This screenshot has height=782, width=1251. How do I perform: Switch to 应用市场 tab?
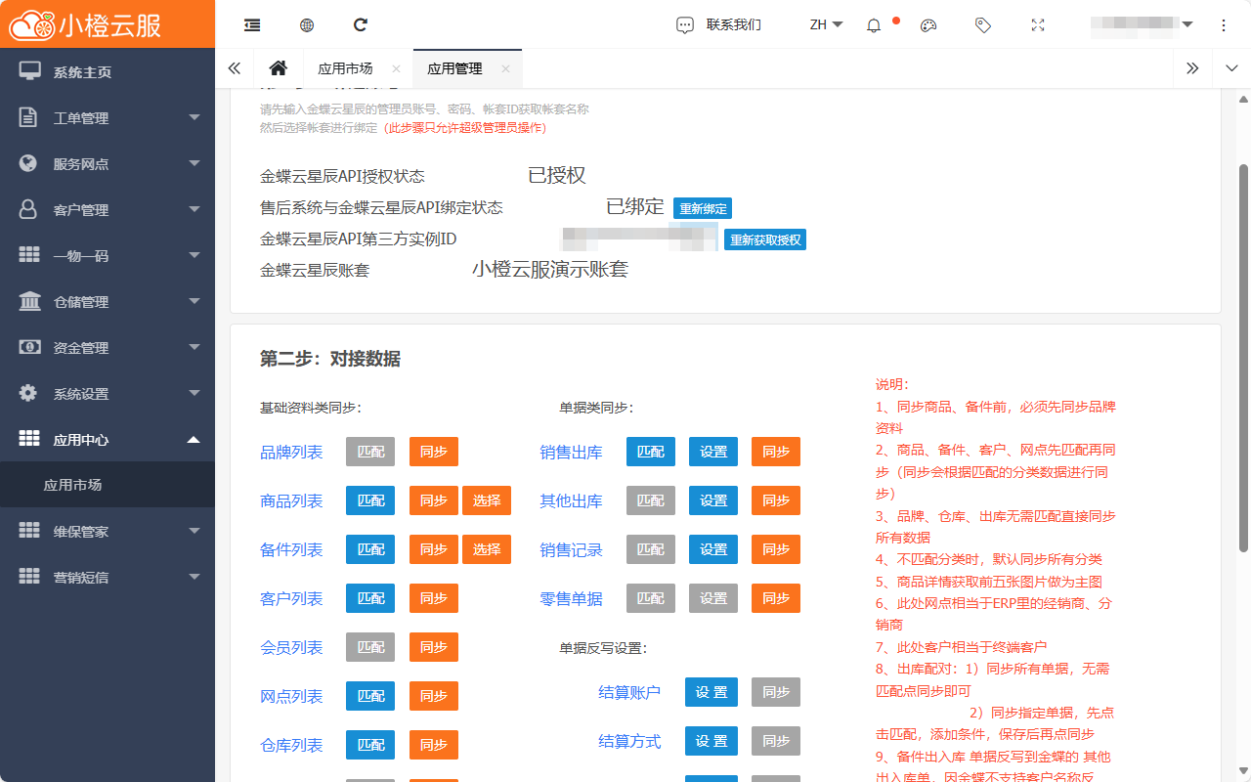345,68
